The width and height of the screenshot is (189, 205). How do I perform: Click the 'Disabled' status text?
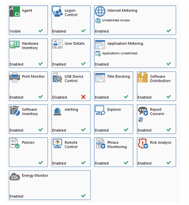click(59, 97)
